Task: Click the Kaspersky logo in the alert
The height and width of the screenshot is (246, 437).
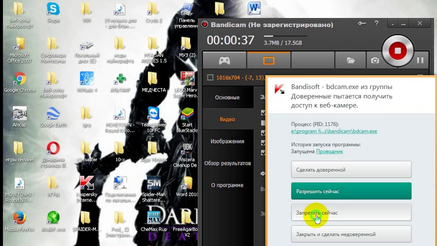Action: click(x=280, y=88)
